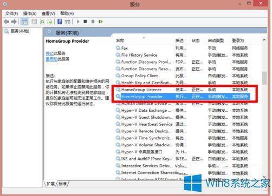Select Hyper-V Guest Shutdown service
The width and height of the screenshot is (272, 196).
click(x=183, y=117)
